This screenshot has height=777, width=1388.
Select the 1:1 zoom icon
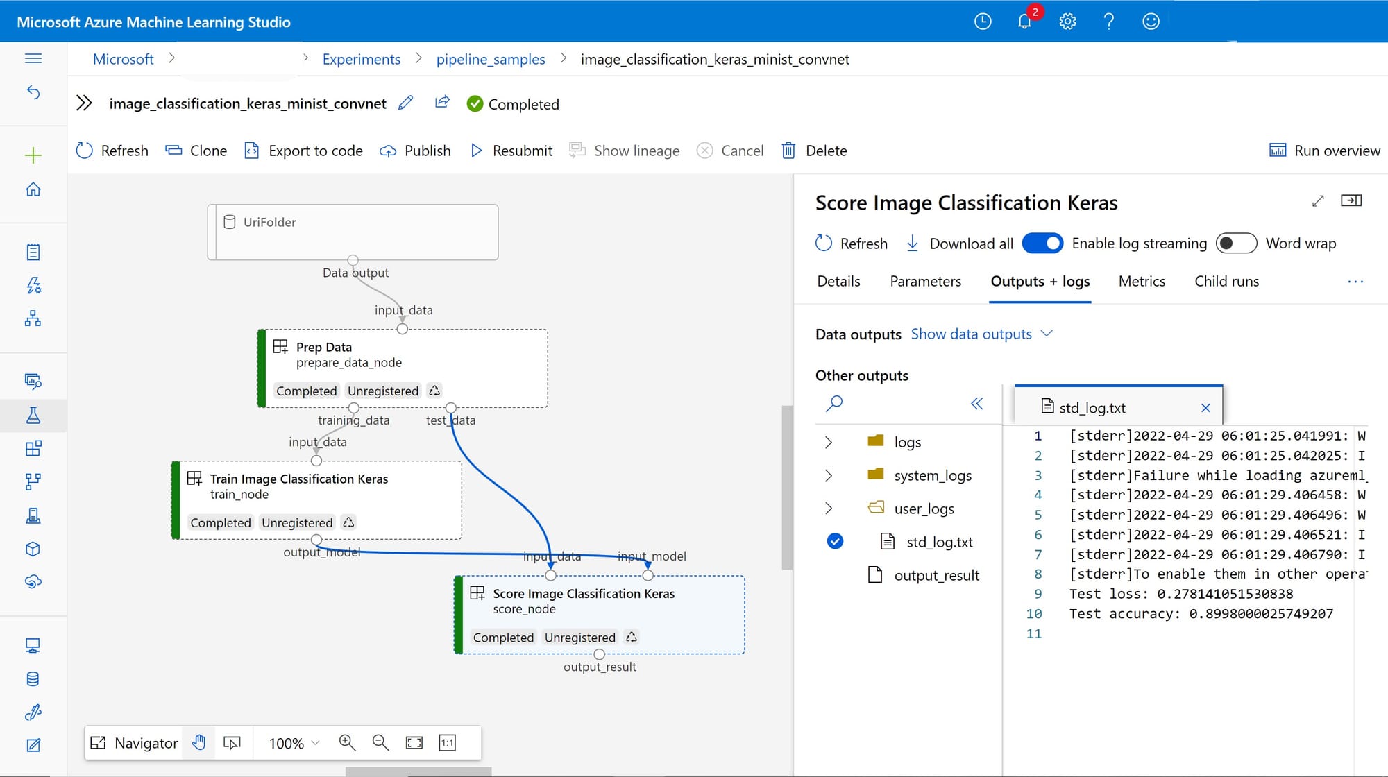click(x=447, y=742)
